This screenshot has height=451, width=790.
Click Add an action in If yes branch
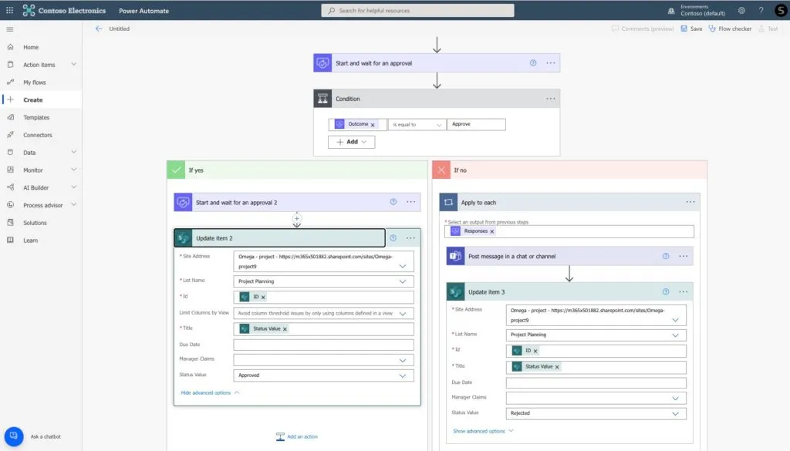pyautogui.click(x=297, y=436)
